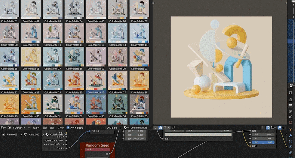Image resolution: width=295 pixels, height=158 pixels.
Task: Open the snap target grid dropdown
Action: tap(273, 128)
